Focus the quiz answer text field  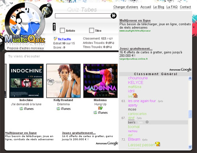tap(83, 16)
